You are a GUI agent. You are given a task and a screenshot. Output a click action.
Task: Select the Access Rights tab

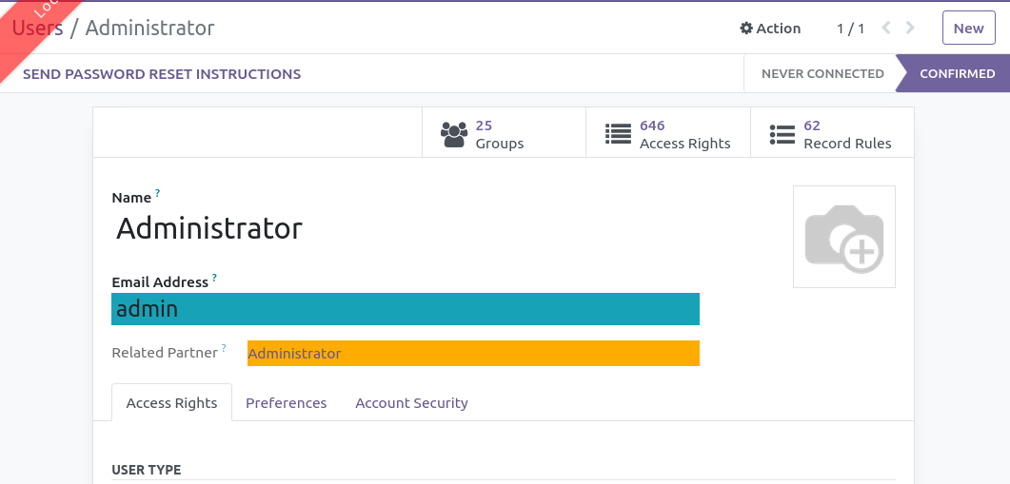(x=171, y=403)
